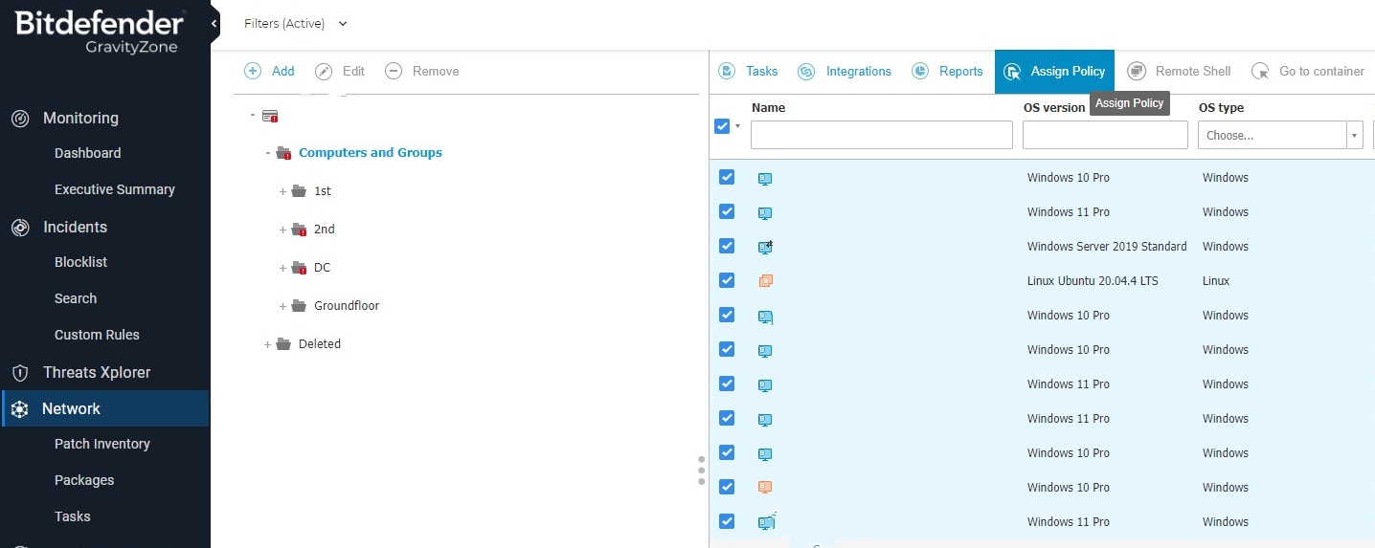Screen dimensions: 1375x548
Task: Click the Tasks toolbar icon
Action: tap(728, 71)
